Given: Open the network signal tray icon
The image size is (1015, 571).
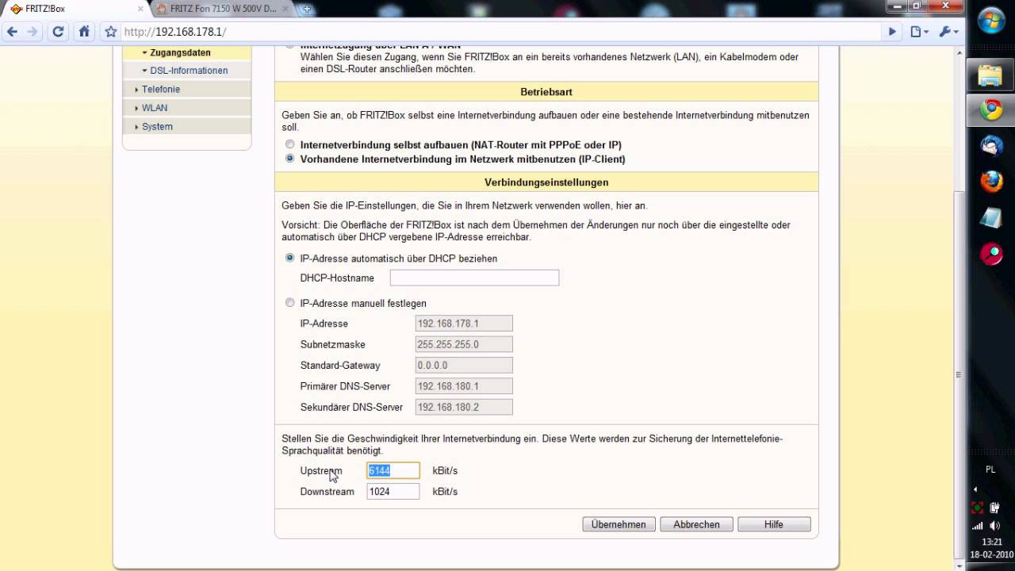Looking at the screenshot, I should pyautogui.click(x=978, y=526).
